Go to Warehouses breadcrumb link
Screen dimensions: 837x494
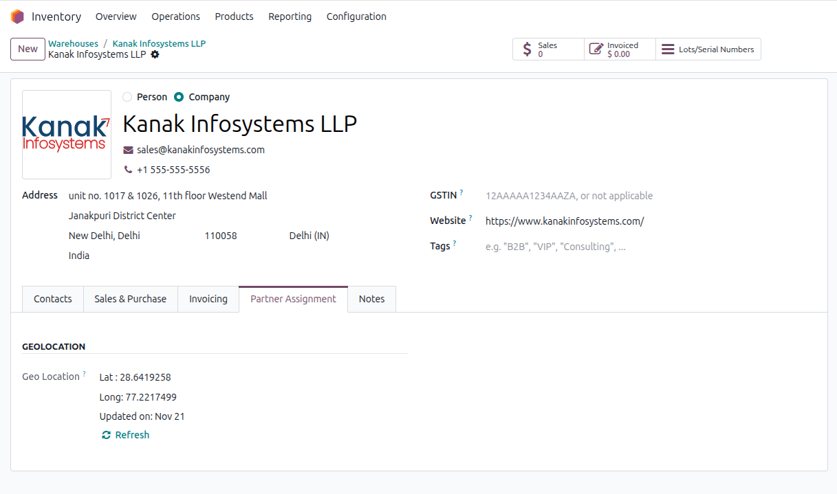point(73,43)
